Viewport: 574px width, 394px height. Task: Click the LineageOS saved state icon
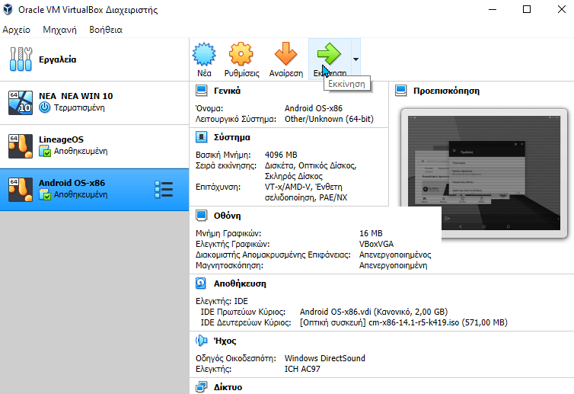coord(45,151)
